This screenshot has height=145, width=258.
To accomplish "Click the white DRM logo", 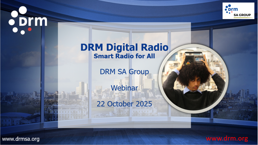I will click(28, 21).
